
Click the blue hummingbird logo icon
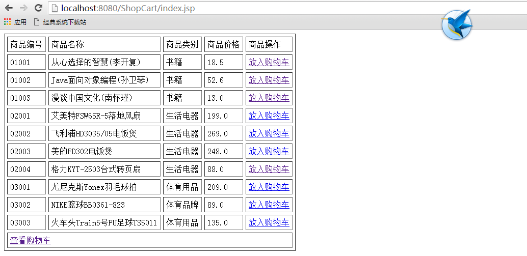(x=457, y=25)
